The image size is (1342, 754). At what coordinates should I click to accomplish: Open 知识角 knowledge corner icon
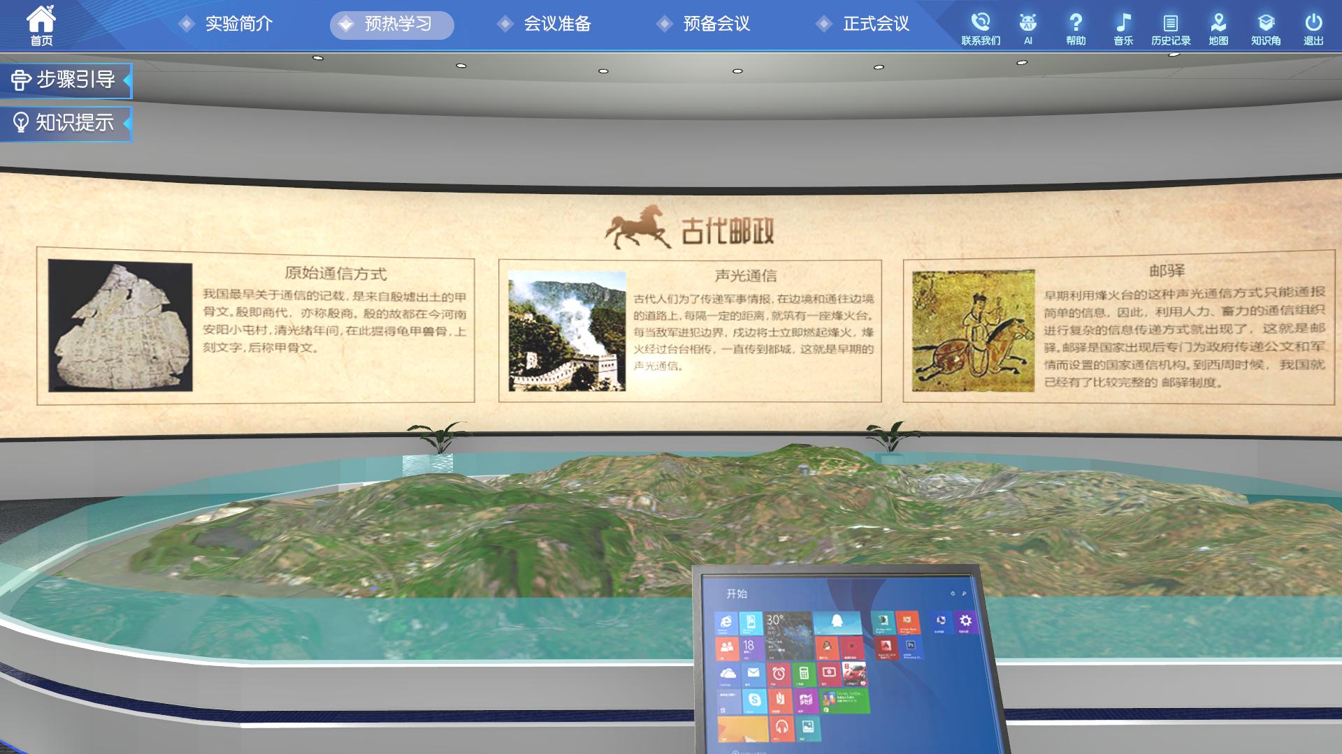pyautogui.click(x=1266, y=28)
